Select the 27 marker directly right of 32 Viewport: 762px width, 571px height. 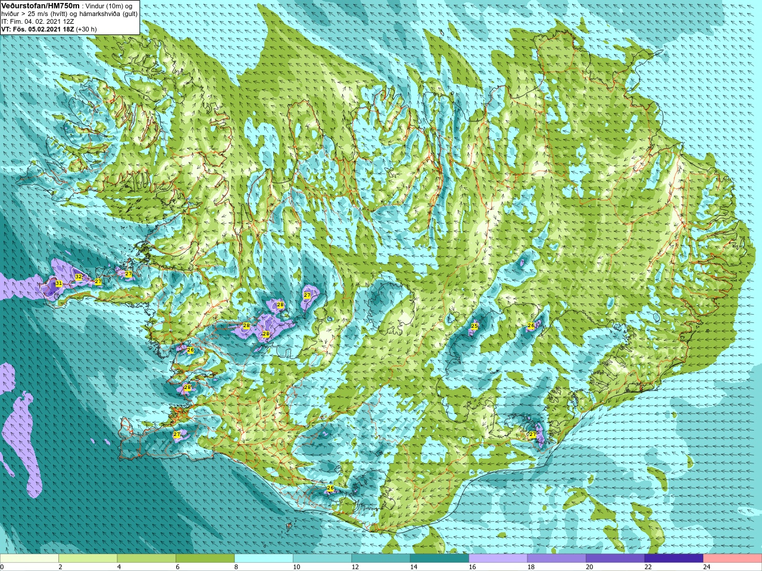pyautogui.click(x=98, y=281)
